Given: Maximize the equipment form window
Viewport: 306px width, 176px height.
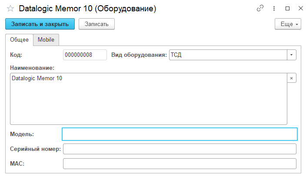Looking at the screenshot, I should [287, 8].
